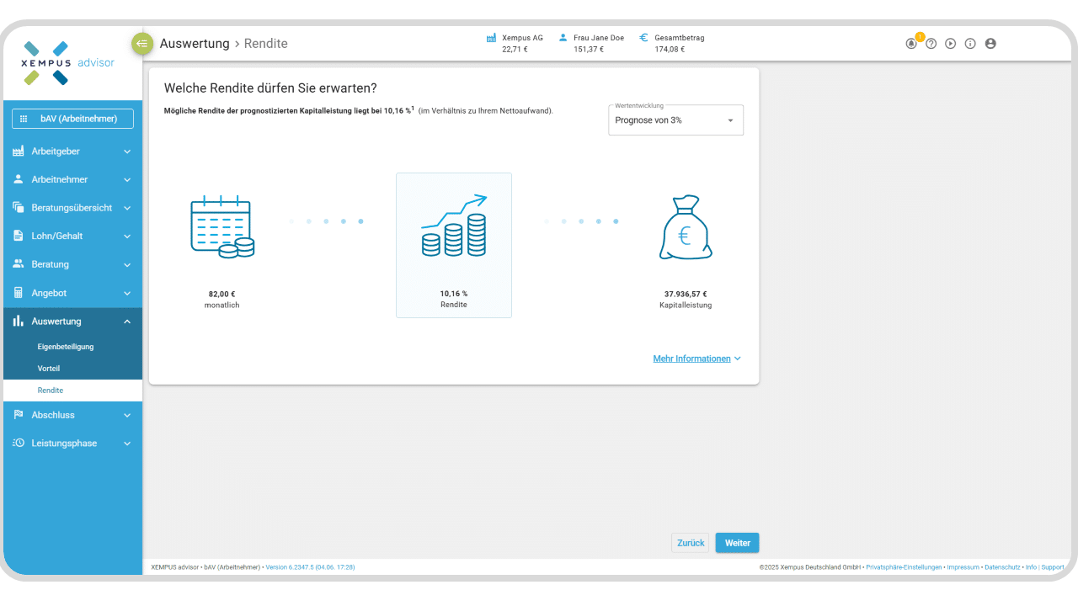Click the help question mark icon
The height and width of the screenshot is (606, 1078).
[931, 44]
